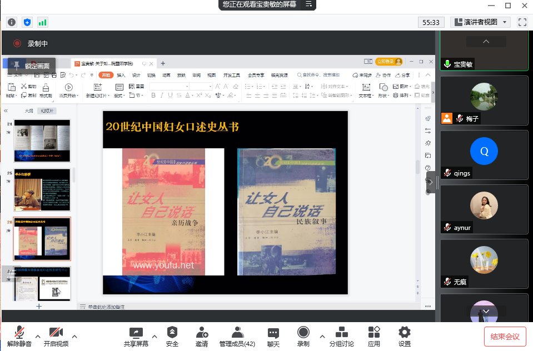
Task: Open the 演讲者视图 view dropdown
Action: (x=481, y=22)
